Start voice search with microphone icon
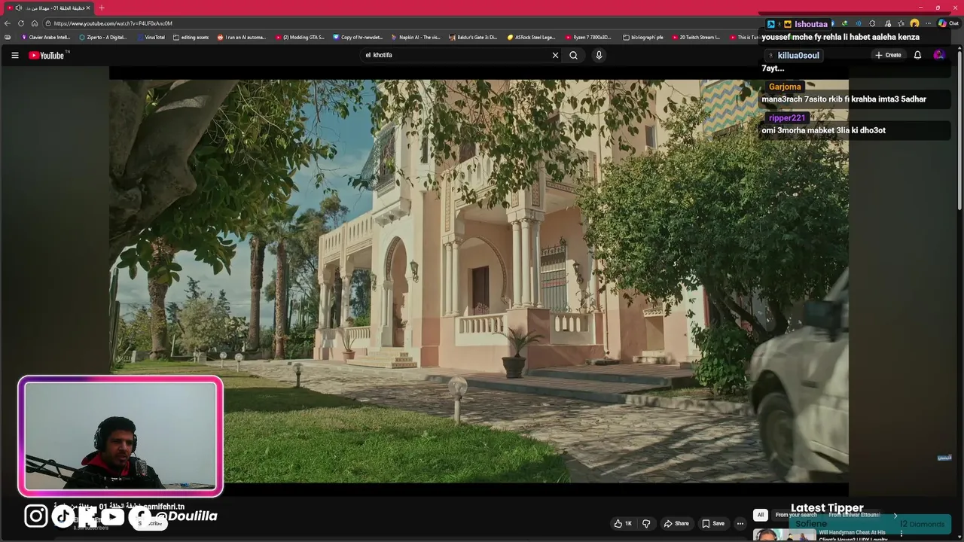The width and height of the screenshot is (964, 542). coord(599,55)
